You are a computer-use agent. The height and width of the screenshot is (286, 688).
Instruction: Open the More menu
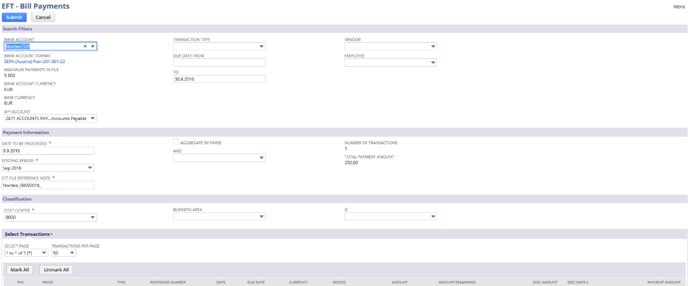click(x=679, y=6)
